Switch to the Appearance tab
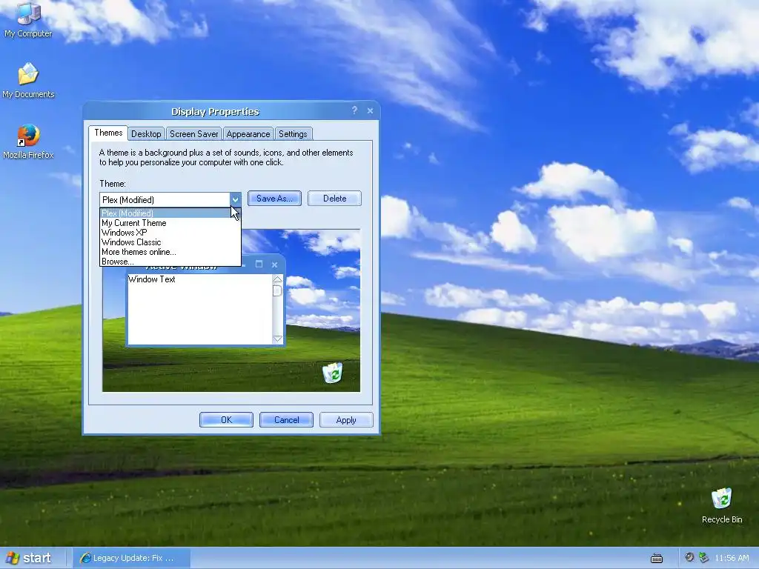759x569 pixels. pos(248,134)
